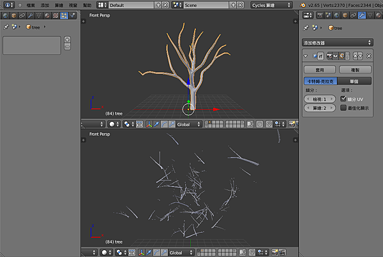Remove the subdivision modifier with its X

coord(368,56)
